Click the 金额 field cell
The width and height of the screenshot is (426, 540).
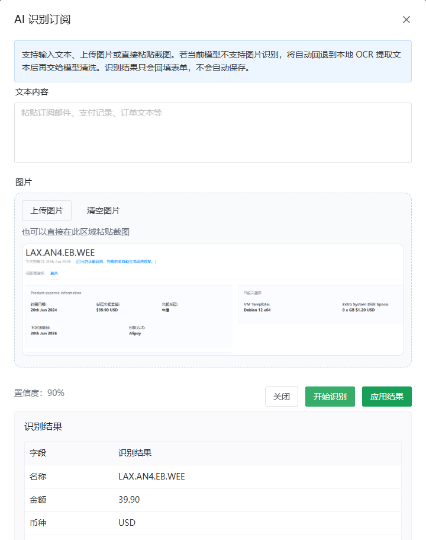(38, 500)
